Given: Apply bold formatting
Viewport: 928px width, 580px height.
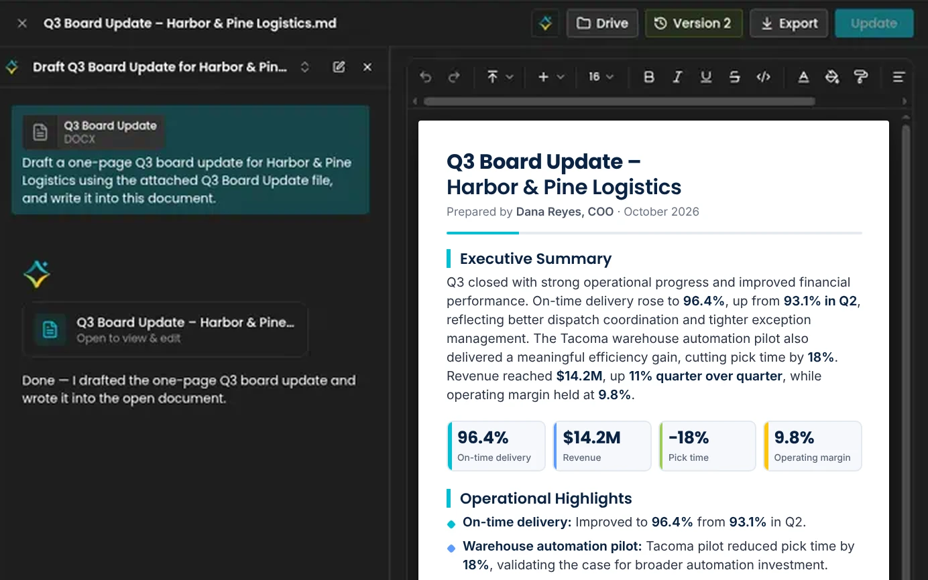Looking at the screenshot, I should pos(648,77).
